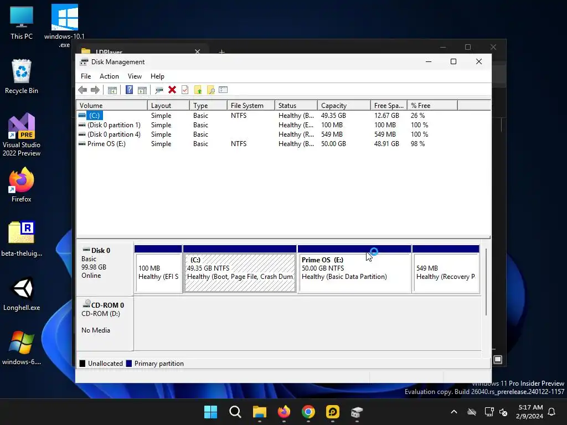Click the File Explorer taskbar icon
Image resolution: width=567 pixels, height=425 pixels.
pos(260,412)
